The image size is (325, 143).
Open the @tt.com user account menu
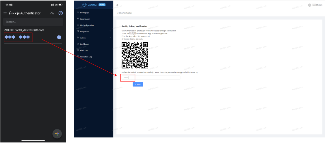(317, 5)
